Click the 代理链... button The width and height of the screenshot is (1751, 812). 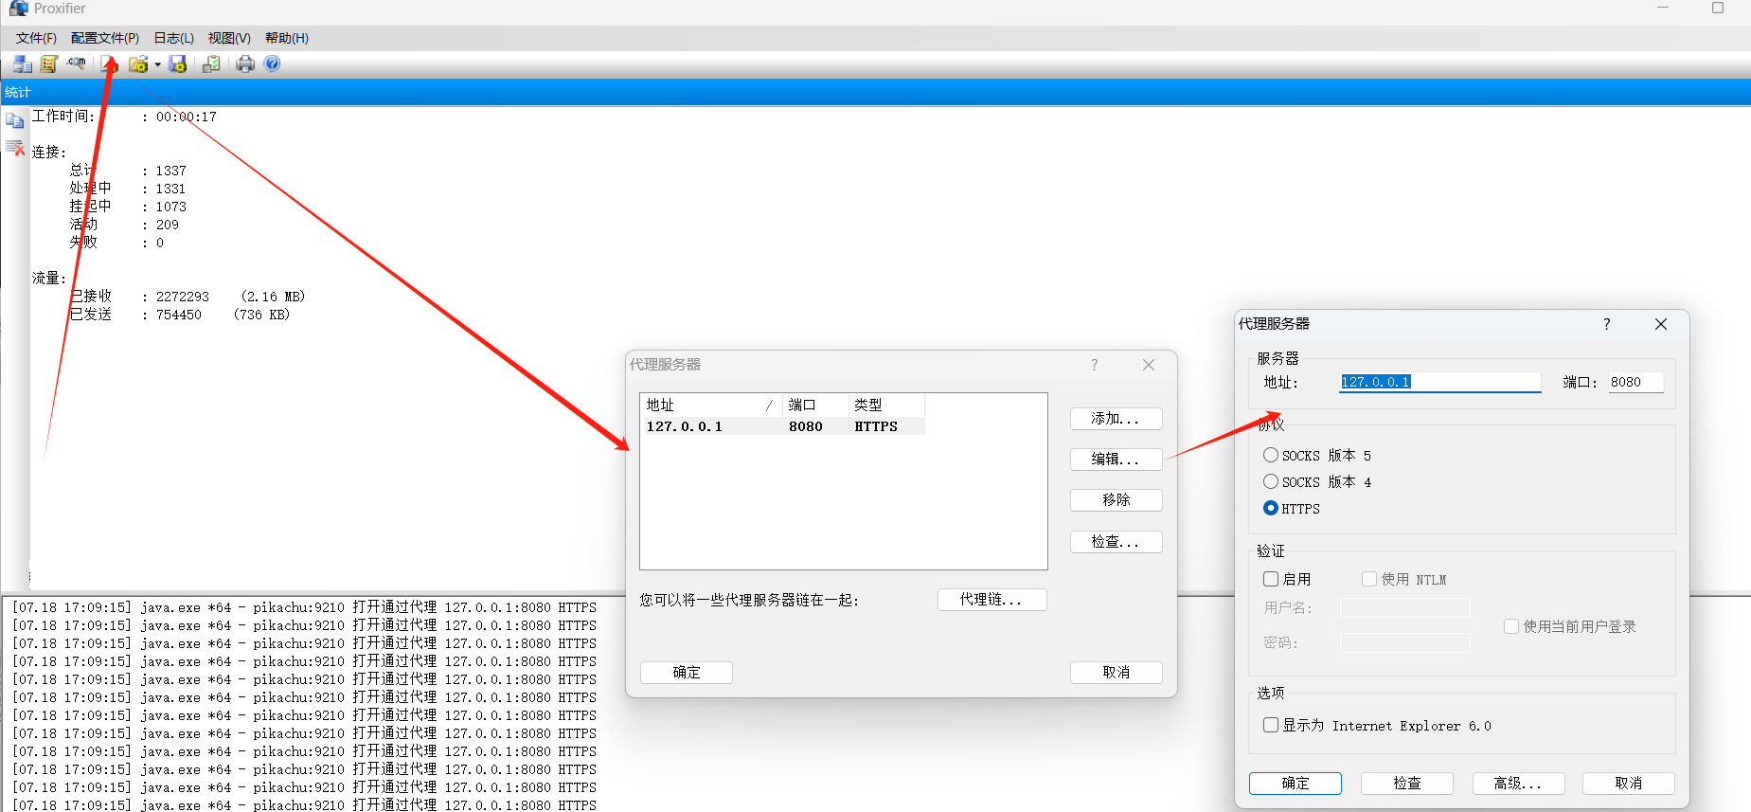(992, 600)
